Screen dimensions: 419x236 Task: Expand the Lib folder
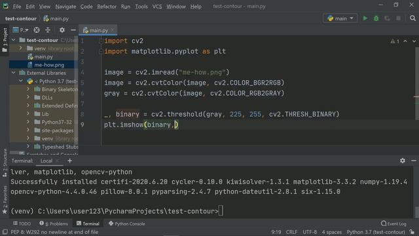tap(28, 113)
